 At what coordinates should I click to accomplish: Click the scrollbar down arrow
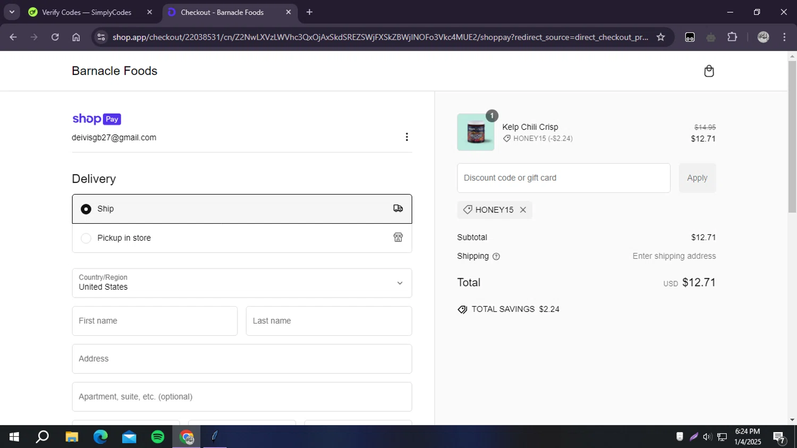tap(792, 420)
